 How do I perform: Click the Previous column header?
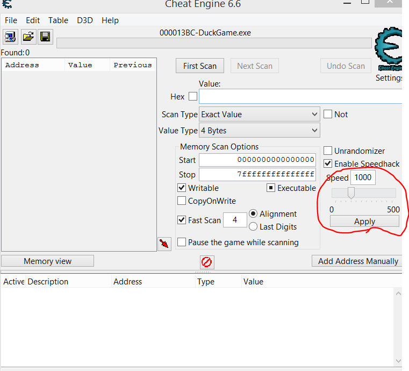tap(133, 65)
